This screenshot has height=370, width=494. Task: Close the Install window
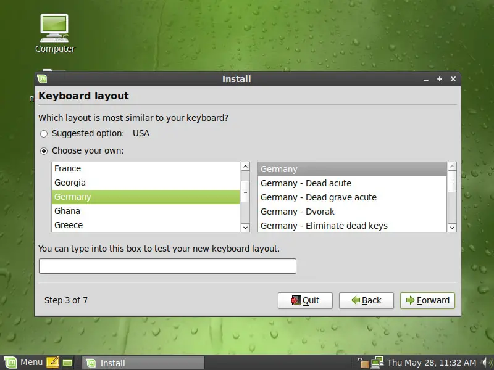point(453,79)
